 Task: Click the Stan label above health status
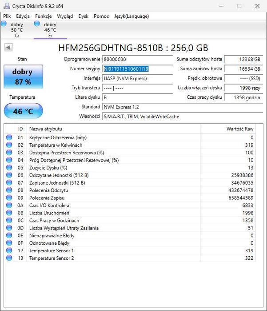[22, 59]
